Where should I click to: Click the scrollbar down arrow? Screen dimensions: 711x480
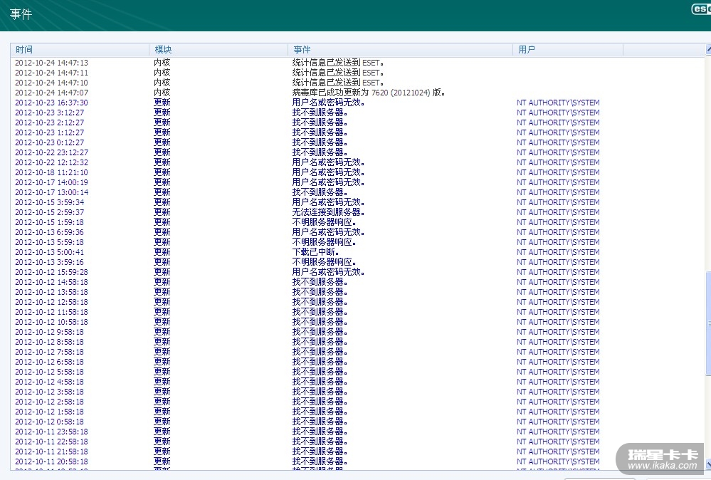click(707, 464)
